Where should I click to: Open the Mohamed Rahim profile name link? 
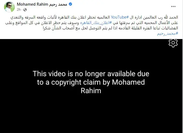(33, 4)
